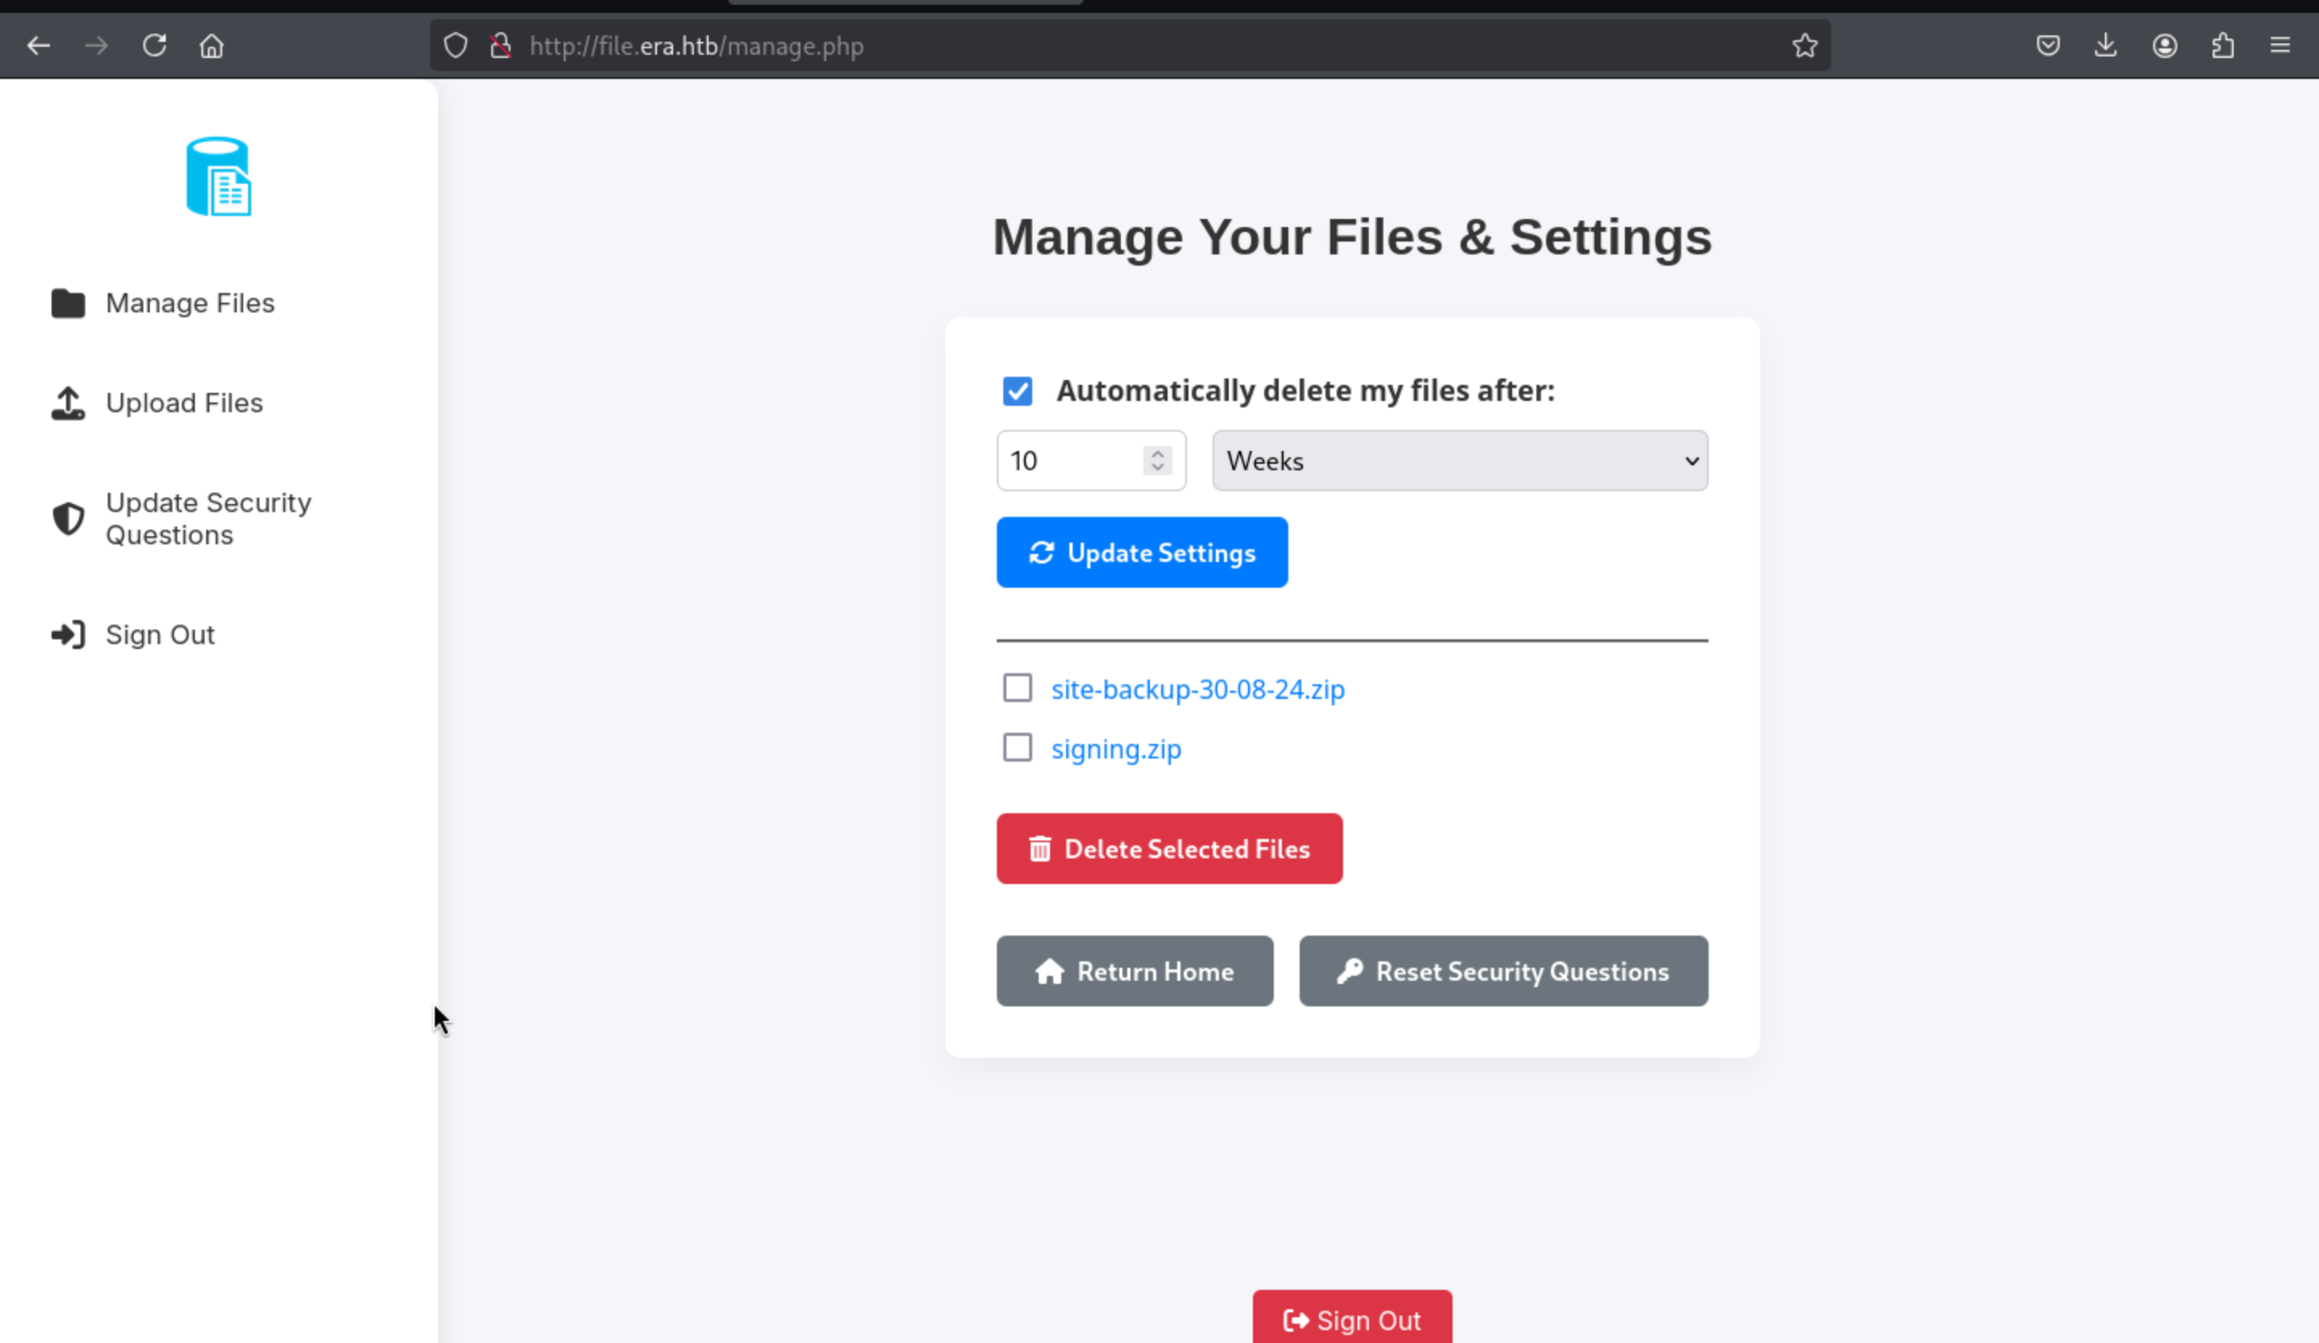Click the Save to Pocket icon
The width and height of the screenshot is (2319, 1343).
click(2048, 45)
